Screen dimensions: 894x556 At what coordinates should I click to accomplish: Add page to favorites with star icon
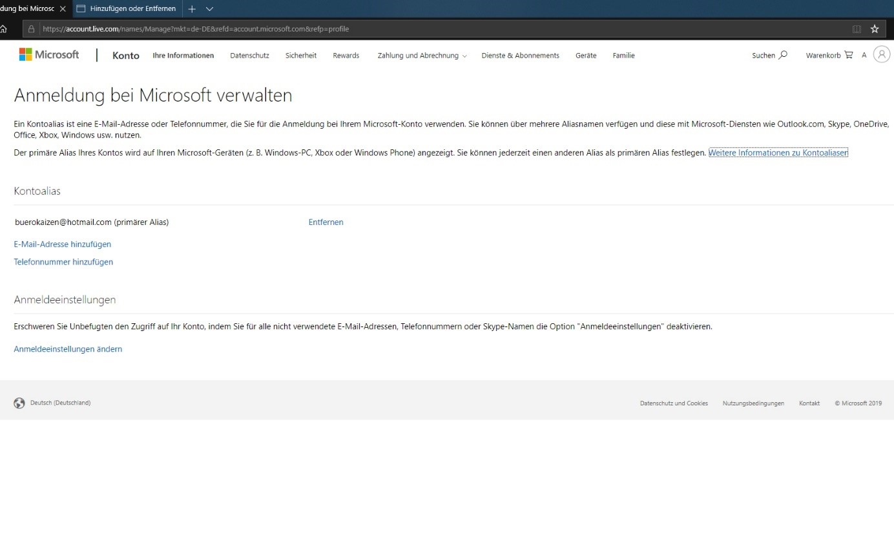point(875,28)
